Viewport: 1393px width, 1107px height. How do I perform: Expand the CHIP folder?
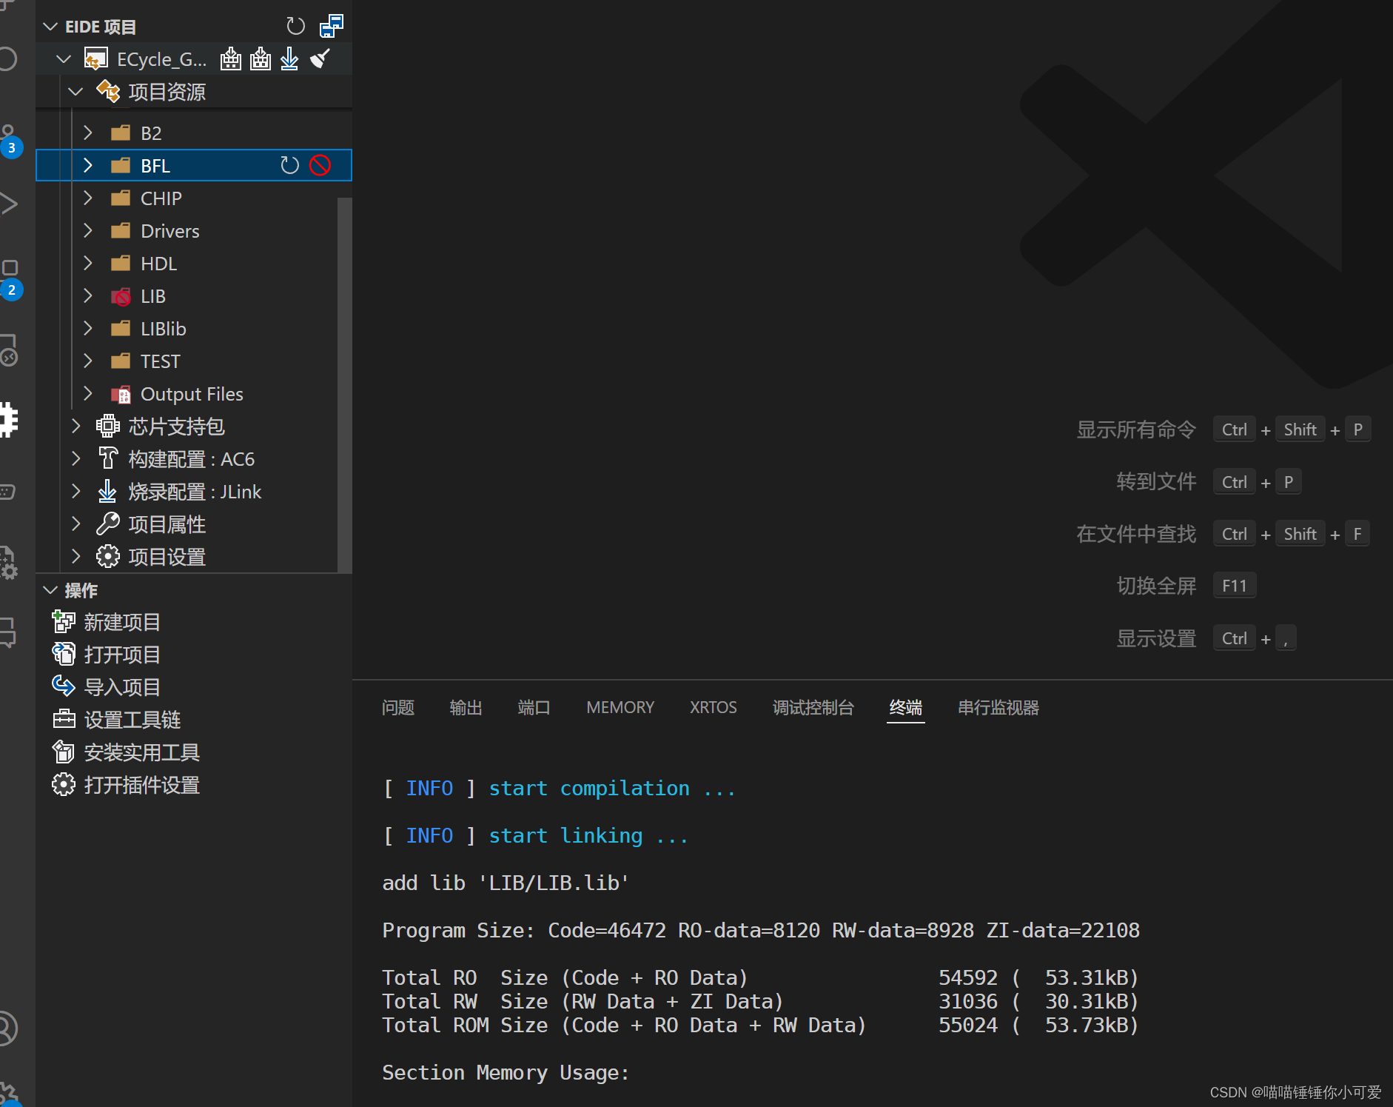pos(88,198)
